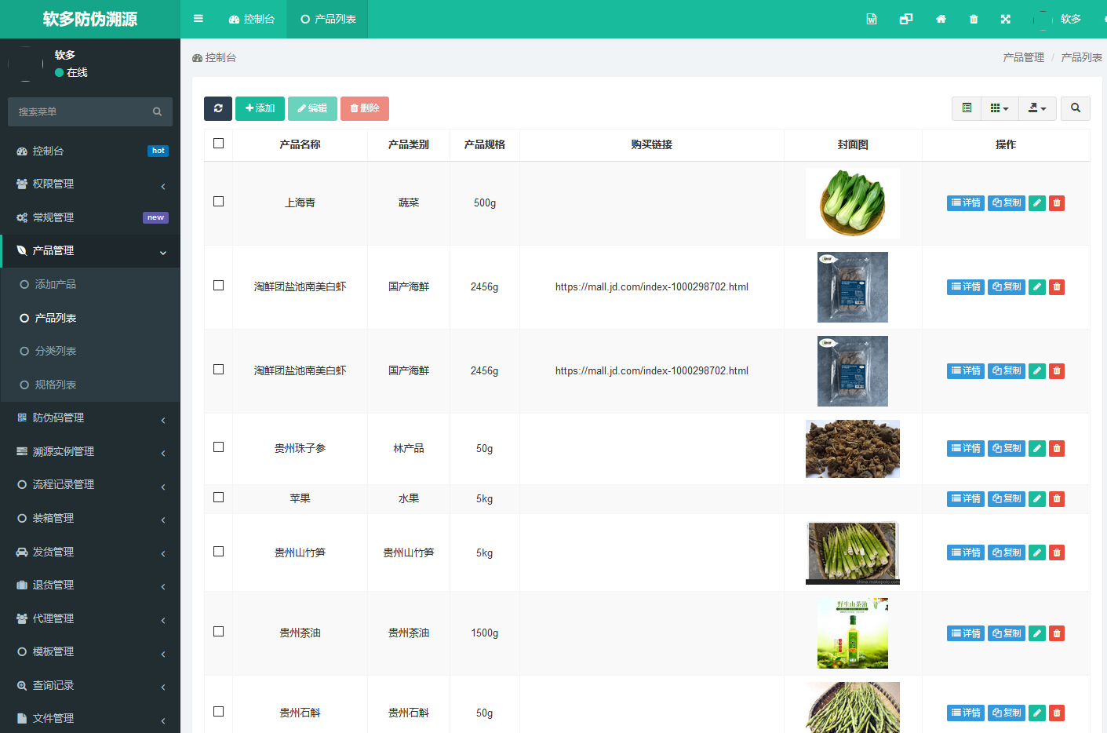Click the refresh table icon button
Image resolution: width=1107 pixels, height=733 pixels.
click(218, 108)
